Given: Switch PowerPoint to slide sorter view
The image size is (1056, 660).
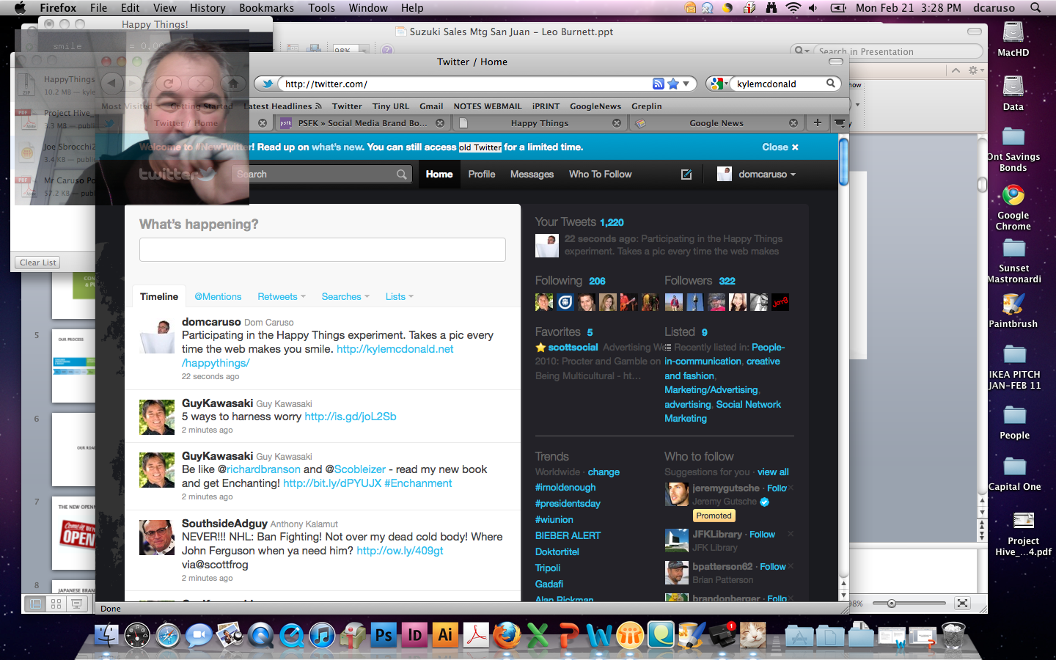Looking at the screenshot, I should pyautogui.click(x=56, y=604).
